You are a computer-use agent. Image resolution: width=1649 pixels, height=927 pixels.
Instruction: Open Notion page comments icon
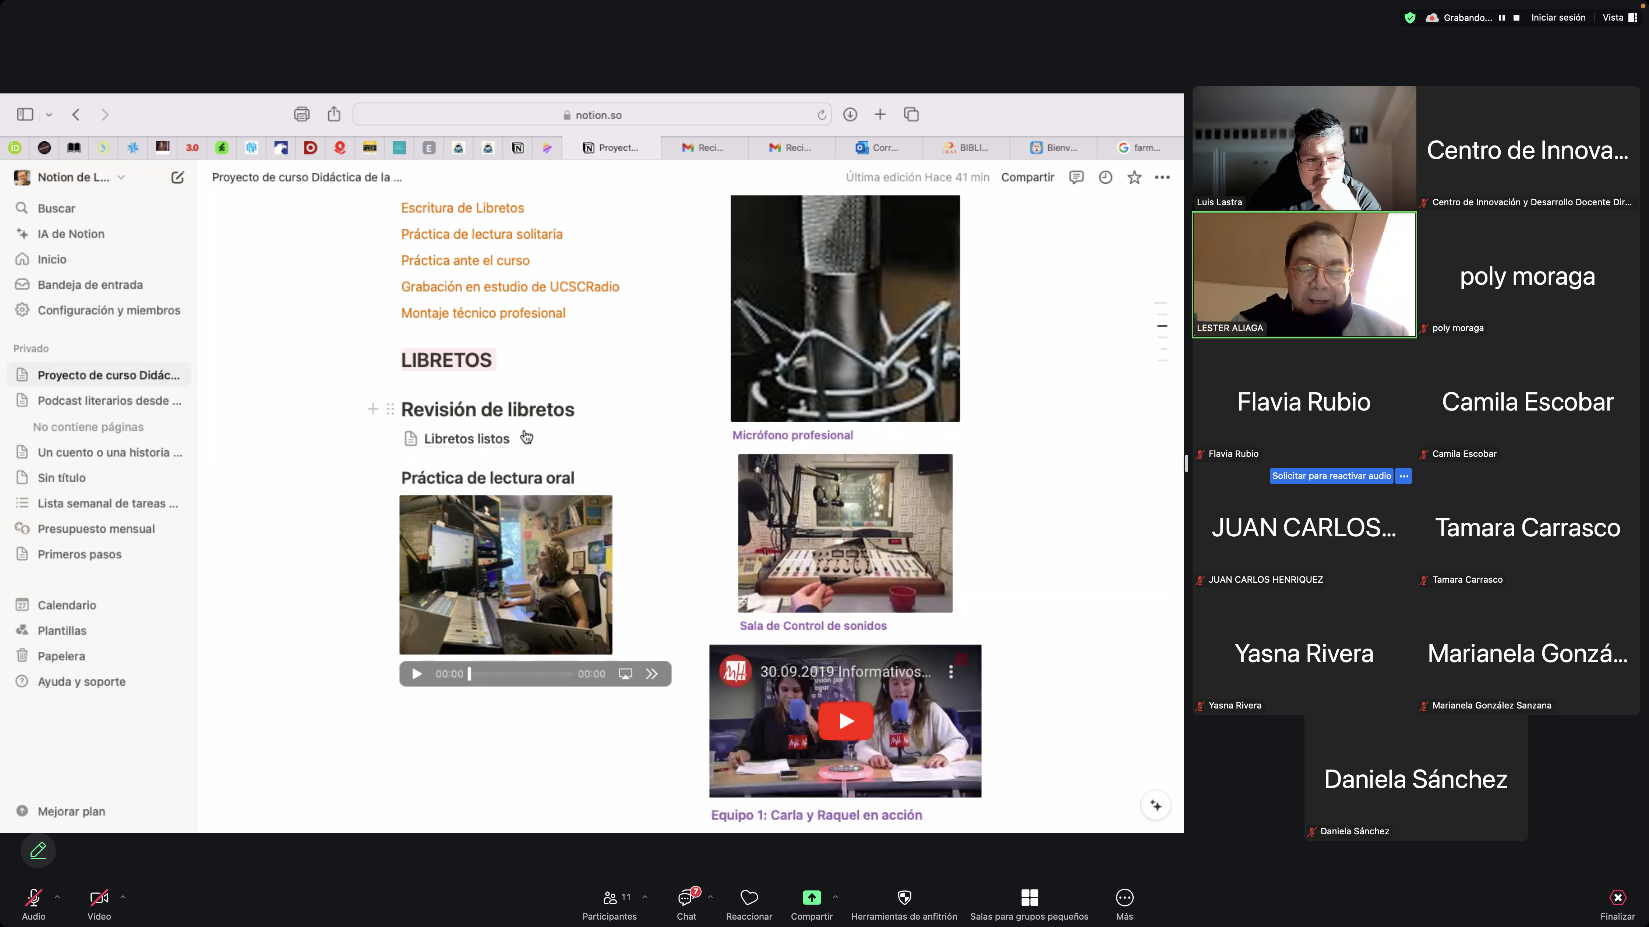[1077, 177]
